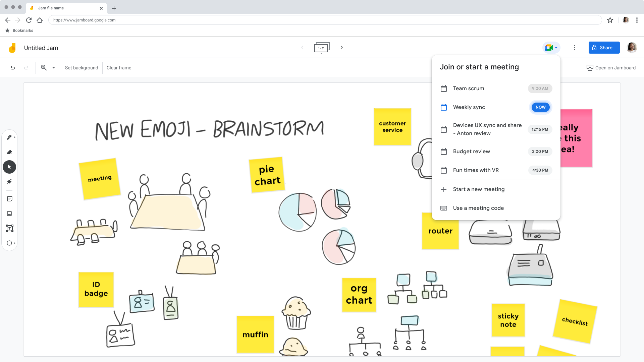Toggle Set background option

(x=82, y=68)
